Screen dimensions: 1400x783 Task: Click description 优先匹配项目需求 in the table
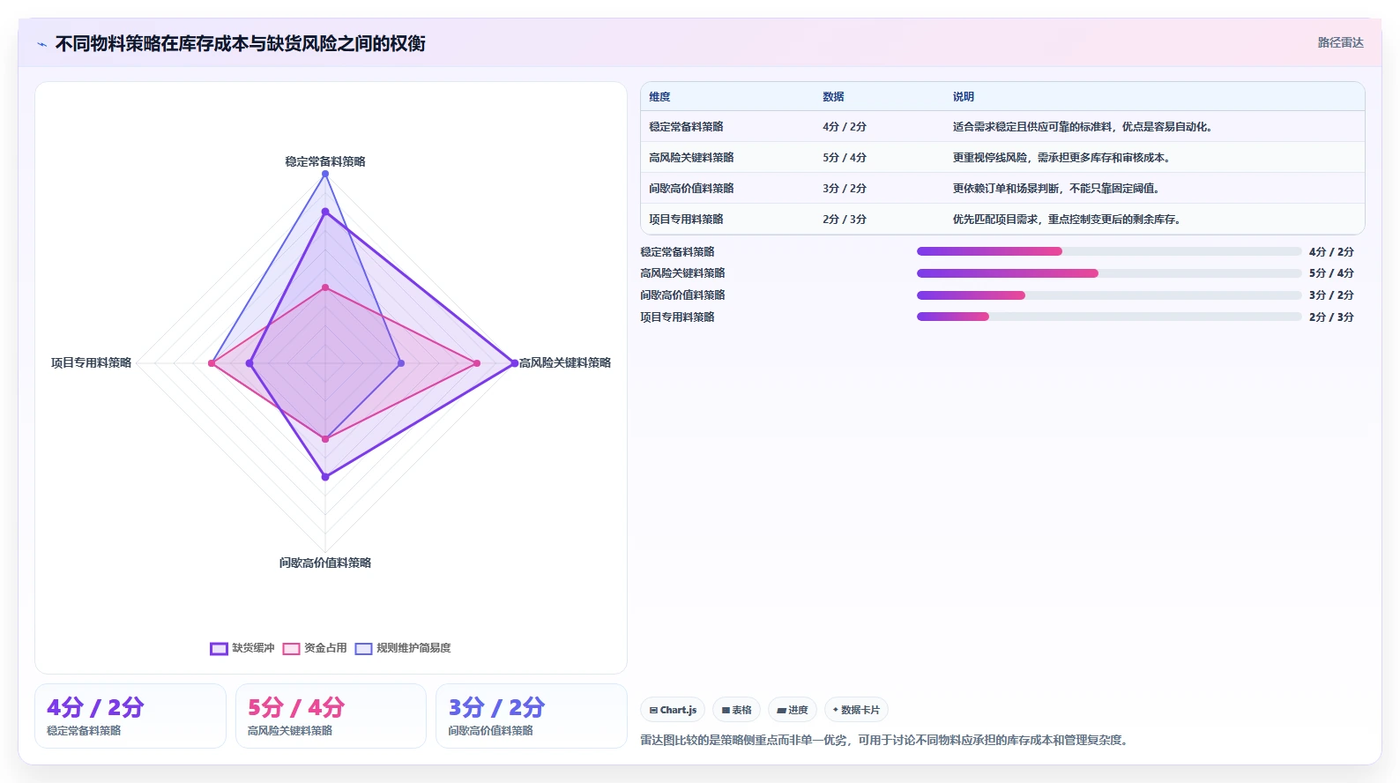(1067, 220)
